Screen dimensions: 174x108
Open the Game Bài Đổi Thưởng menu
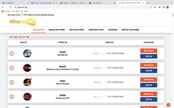57,30
